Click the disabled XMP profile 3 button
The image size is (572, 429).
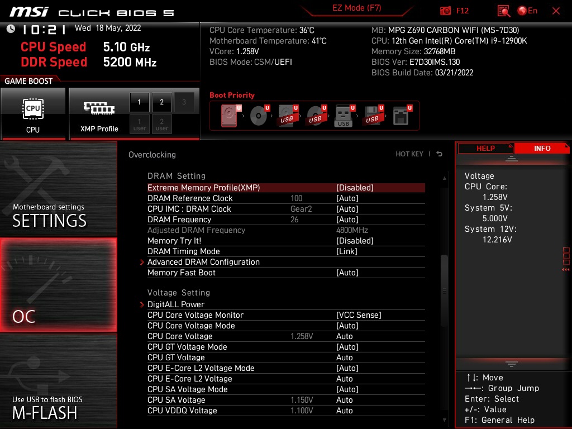click(184, 102)
